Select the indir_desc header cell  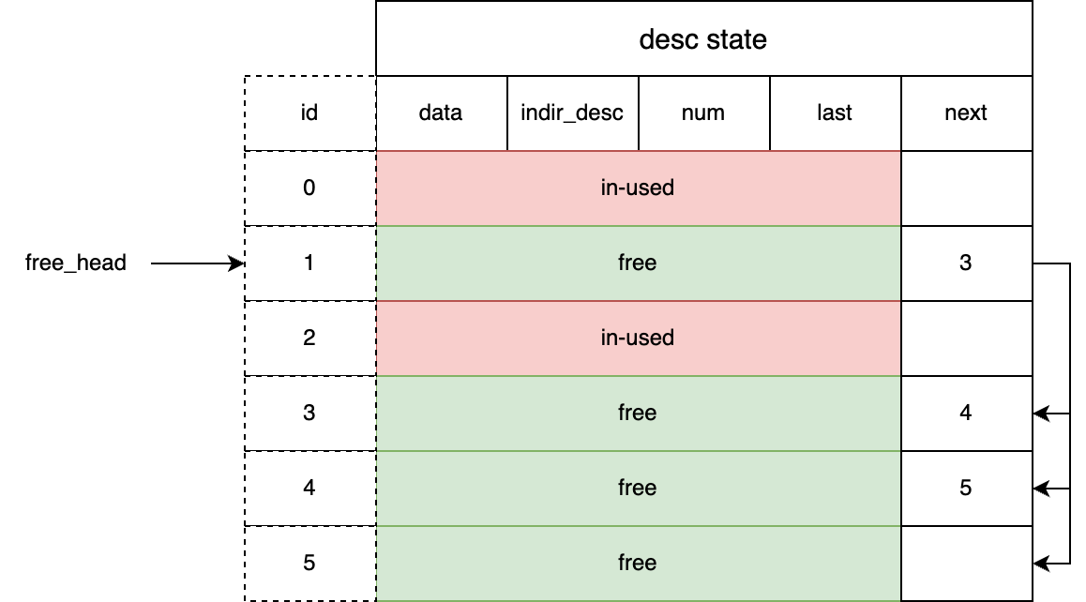click(573, 113)
